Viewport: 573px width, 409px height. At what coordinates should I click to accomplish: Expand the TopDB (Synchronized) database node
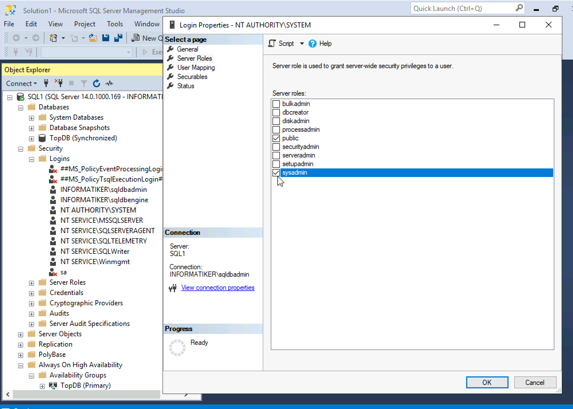click(32, 139)
